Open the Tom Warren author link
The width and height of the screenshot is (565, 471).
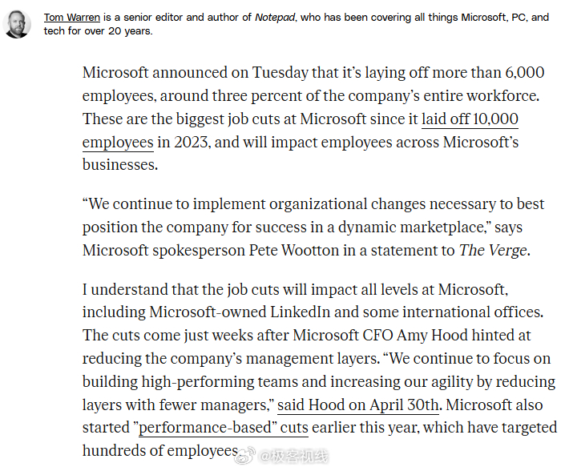tap(72, 18)
